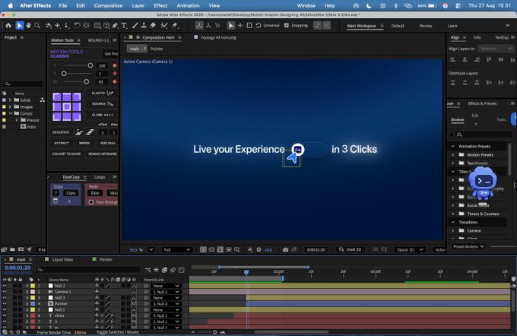Image resolution: width=517 pixels, height=336 pixels.
Task: Select the Puppet Pin tool
Action: click(x=175, y=25)
